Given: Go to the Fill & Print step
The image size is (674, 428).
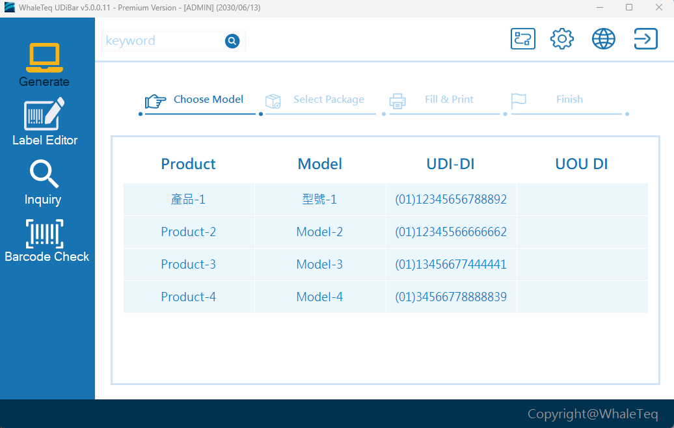Looking at the screenshot, I should click(x=449, y=100).
